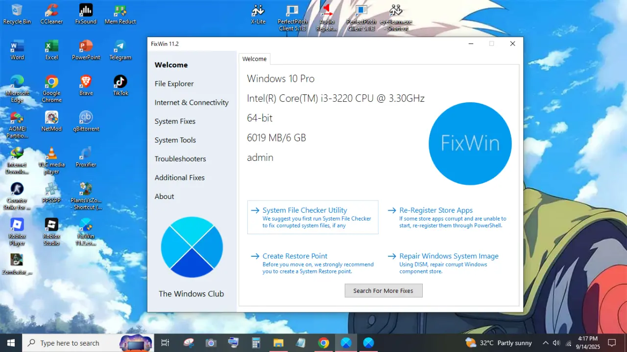Open the File Explorer section in FixWin sidebar

click(x=174, y=84)
